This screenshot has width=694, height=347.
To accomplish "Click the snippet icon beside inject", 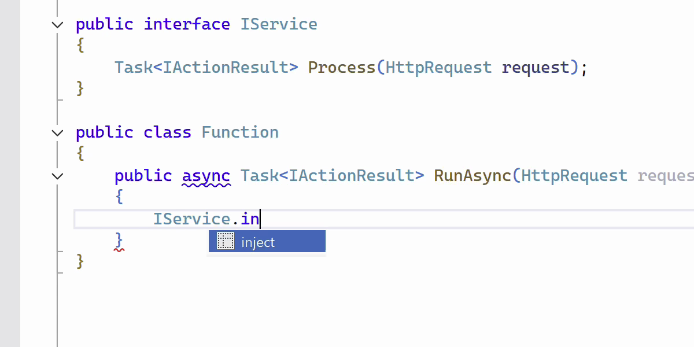I will click(x=225, y=242).
